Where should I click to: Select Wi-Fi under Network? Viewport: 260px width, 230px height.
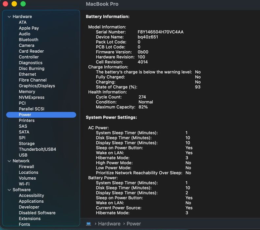click(24, 184)
